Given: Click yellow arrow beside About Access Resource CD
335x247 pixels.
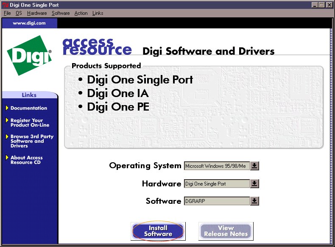Looking at the screenshot, I should coord(7,158).
